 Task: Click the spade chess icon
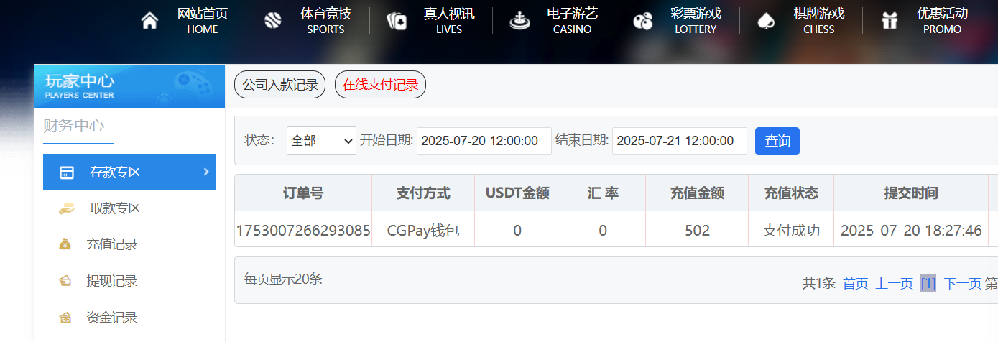click(x=766, y=21)
